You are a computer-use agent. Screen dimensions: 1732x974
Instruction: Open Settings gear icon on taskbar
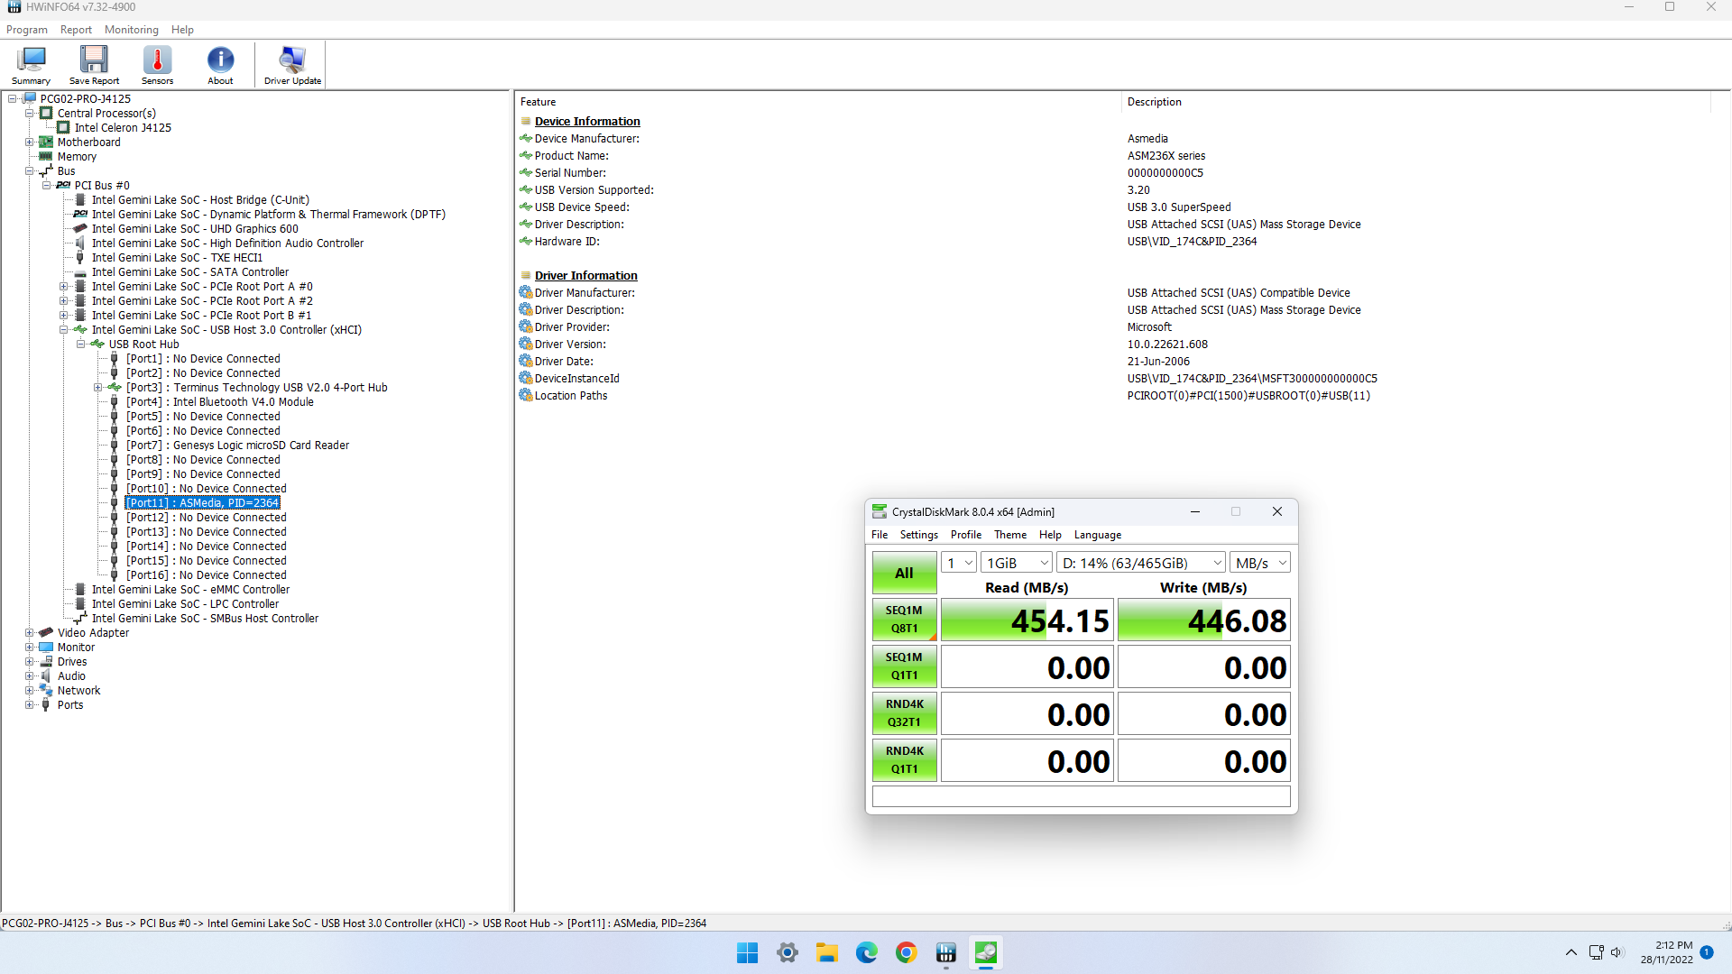coord(788,952)
